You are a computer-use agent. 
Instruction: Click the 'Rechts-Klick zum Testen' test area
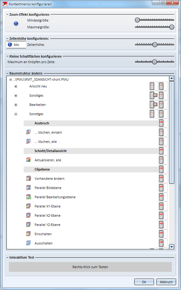[x=90, y=267]
